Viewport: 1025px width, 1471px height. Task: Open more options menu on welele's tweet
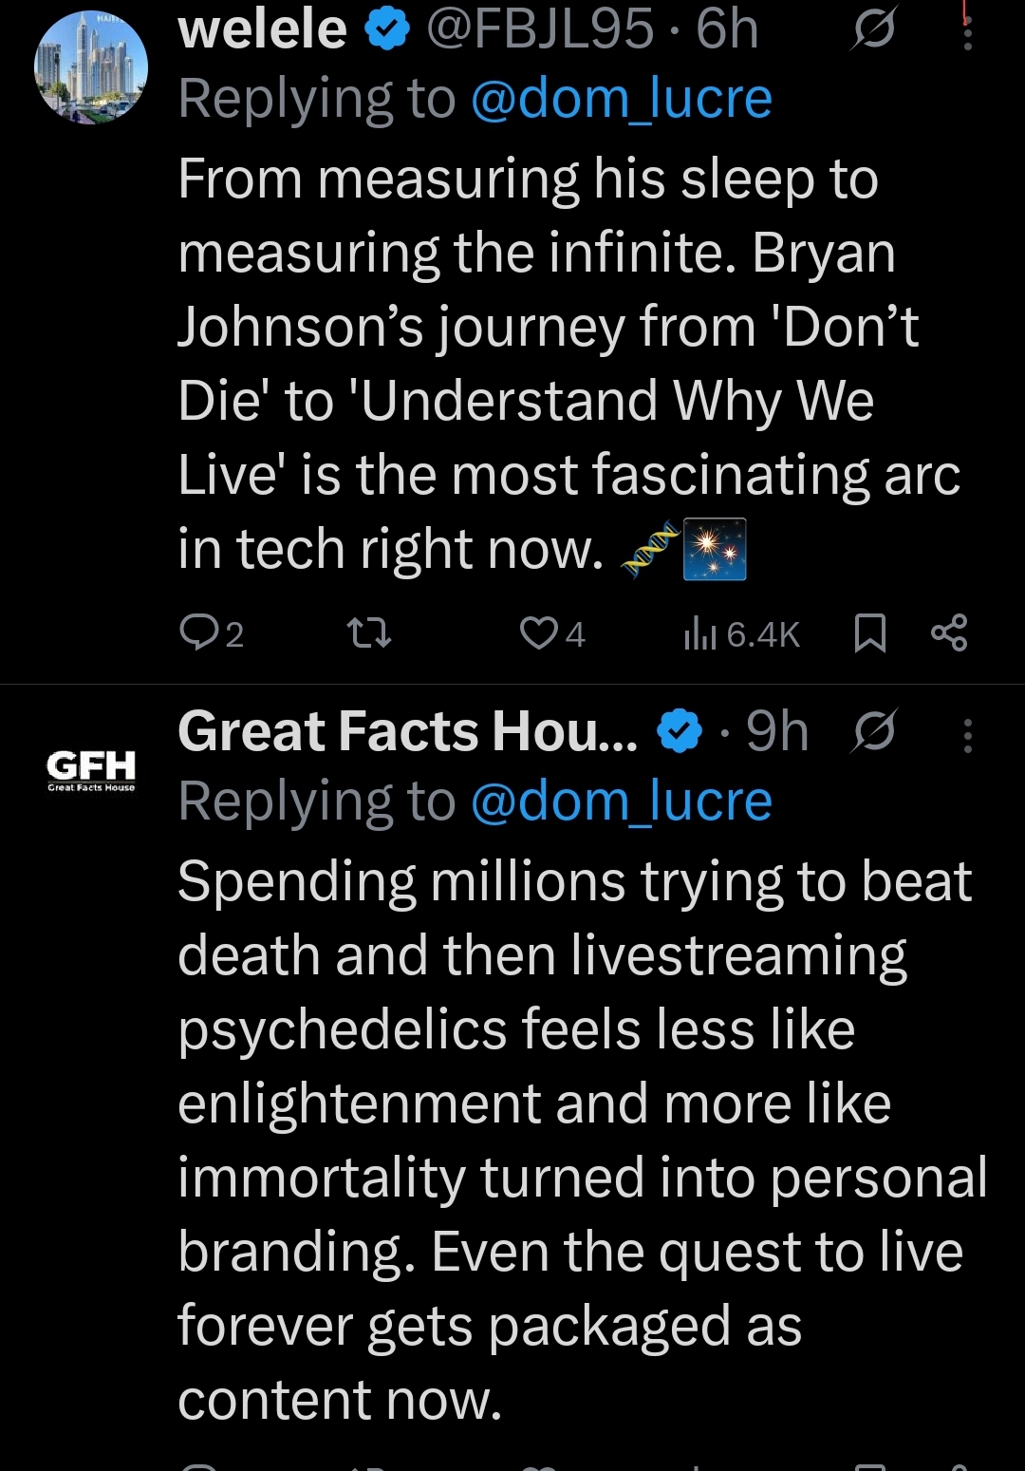pyautogui.click(x=967, y=32)
